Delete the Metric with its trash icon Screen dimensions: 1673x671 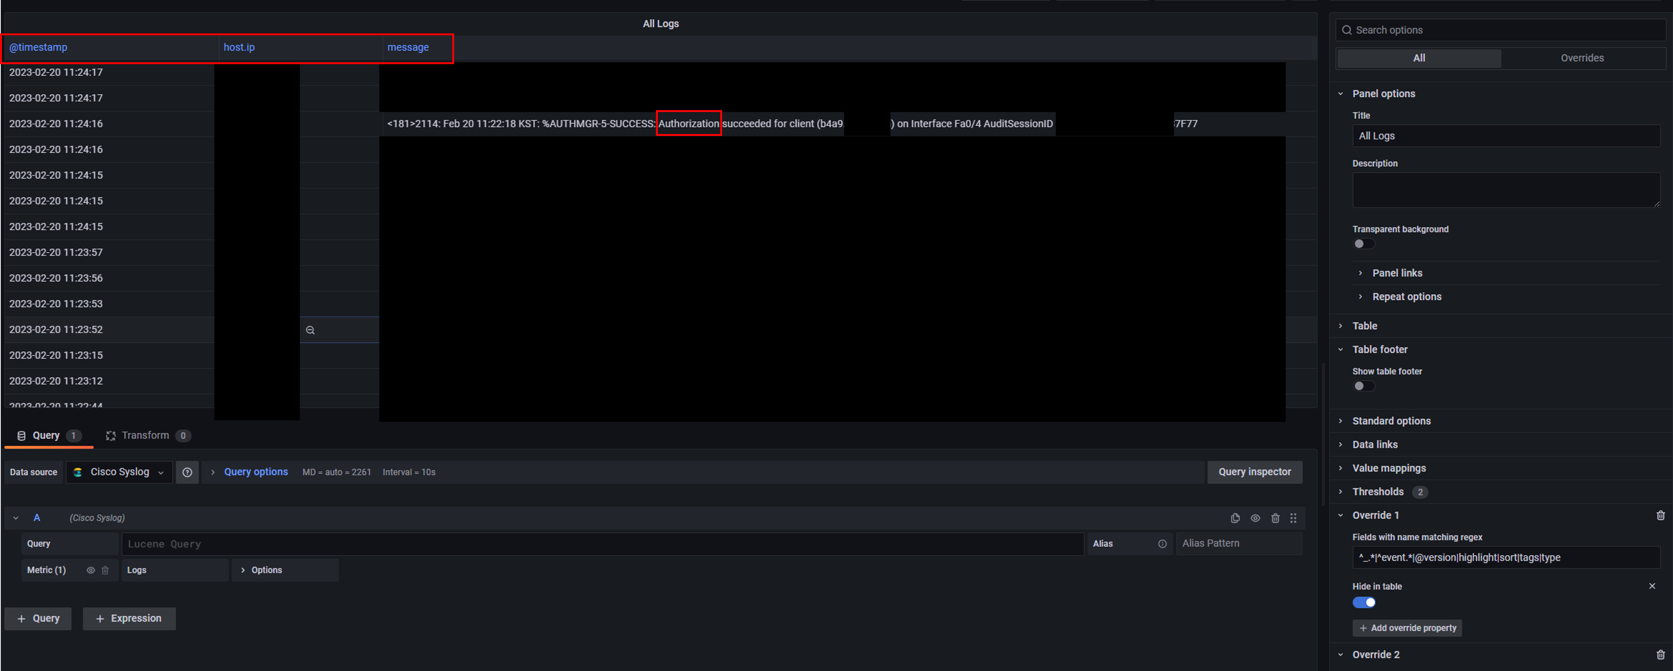[106, 570]
